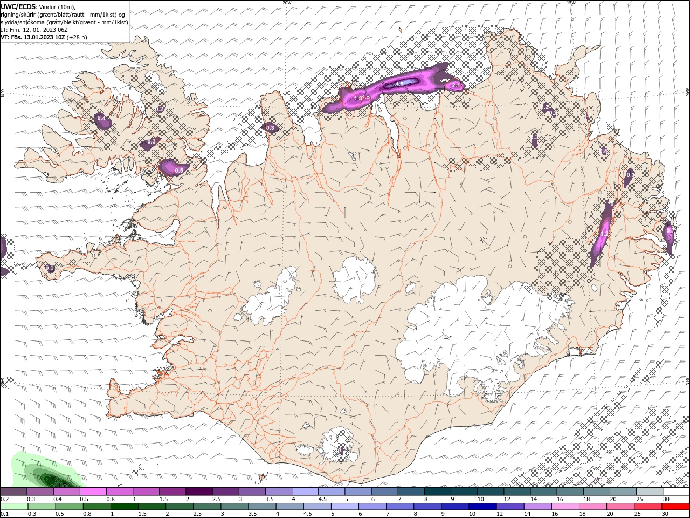Click the 25 red-pink rain scale swatch
The width and height of the screenshot is (690, 518).
coord(647,507)
